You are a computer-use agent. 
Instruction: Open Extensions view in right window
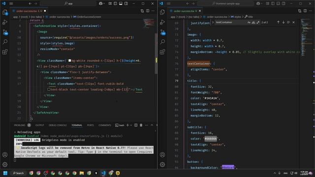pyautogui.click(x=162, y=52)
